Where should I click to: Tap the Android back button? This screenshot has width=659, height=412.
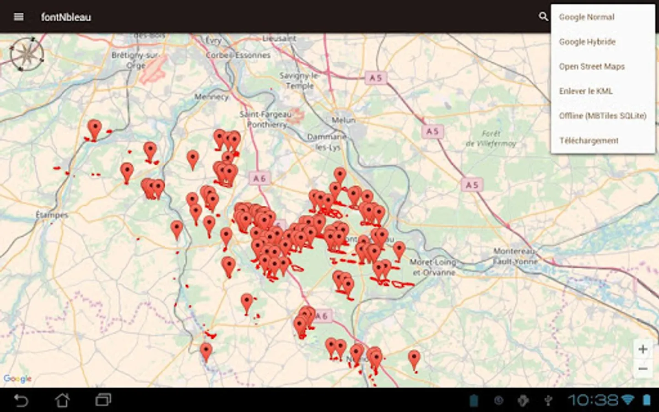pyautogui.click(x=21, y=400)
